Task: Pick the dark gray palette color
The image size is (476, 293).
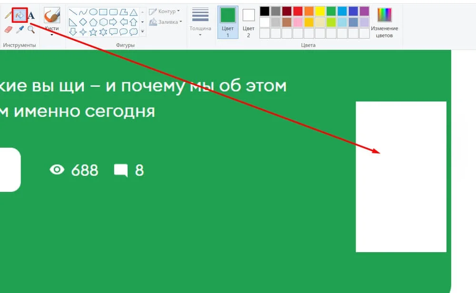Action: pos(276,11)
